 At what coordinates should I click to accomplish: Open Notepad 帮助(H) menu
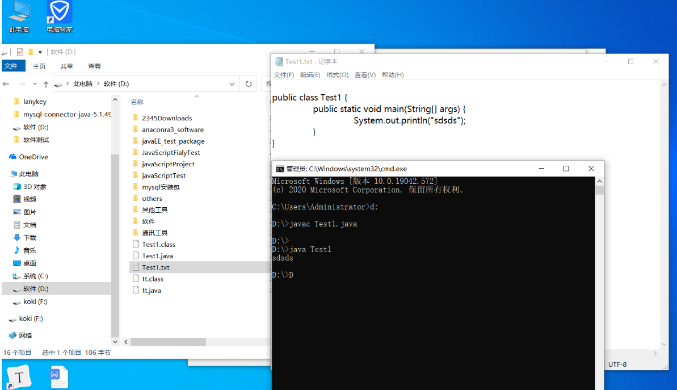pos(393,75)
